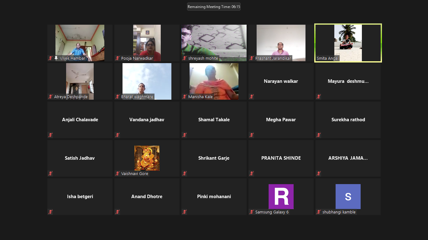Image resolution: width=428 pixels, height=240 pixels.
Task: Click the muted mic icon on Pinki mohanani's tile
Action: click(185, 212)
